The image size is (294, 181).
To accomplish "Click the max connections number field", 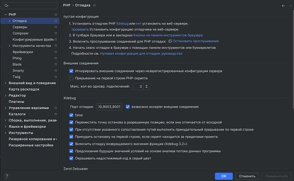I will tap(138, 87).
